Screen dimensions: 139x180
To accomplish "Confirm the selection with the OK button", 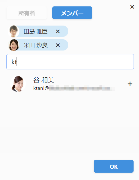I will 113,166.
